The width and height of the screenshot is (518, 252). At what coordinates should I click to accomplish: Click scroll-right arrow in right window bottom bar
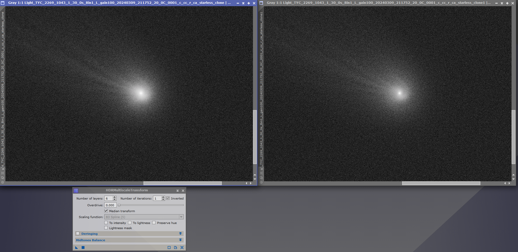click(509, 183)
